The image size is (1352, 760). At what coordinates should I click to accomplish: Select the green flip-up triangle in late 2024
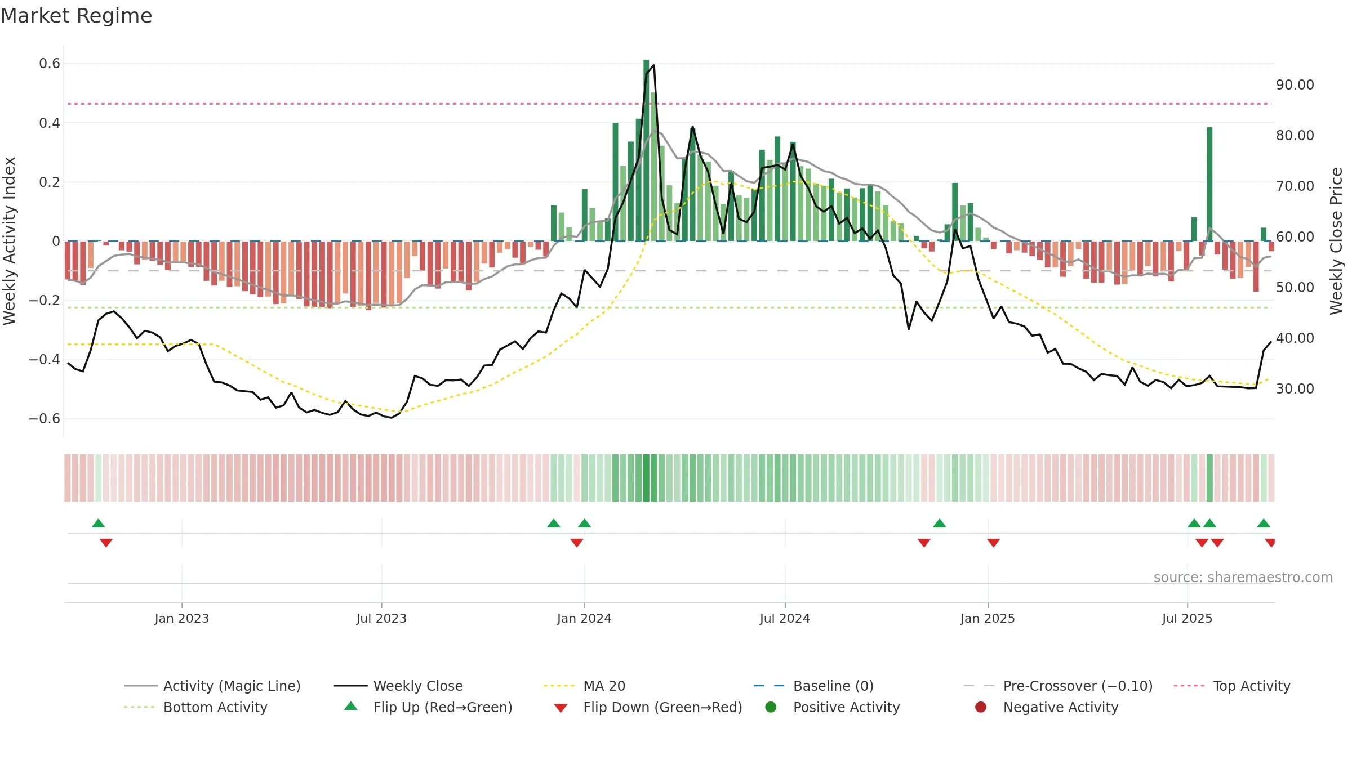point(939,523)
